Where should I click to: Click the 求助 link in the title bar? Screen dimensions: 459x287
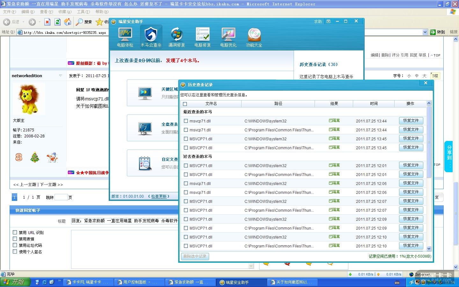pos(318,22)
